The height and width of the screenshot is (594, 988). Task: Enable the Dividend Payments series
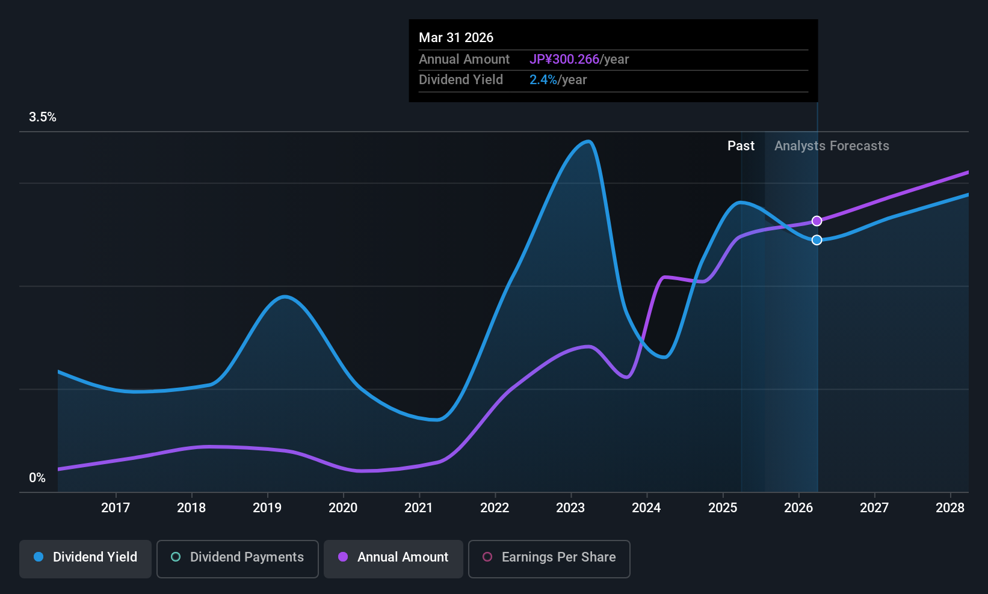coord(238,559)
